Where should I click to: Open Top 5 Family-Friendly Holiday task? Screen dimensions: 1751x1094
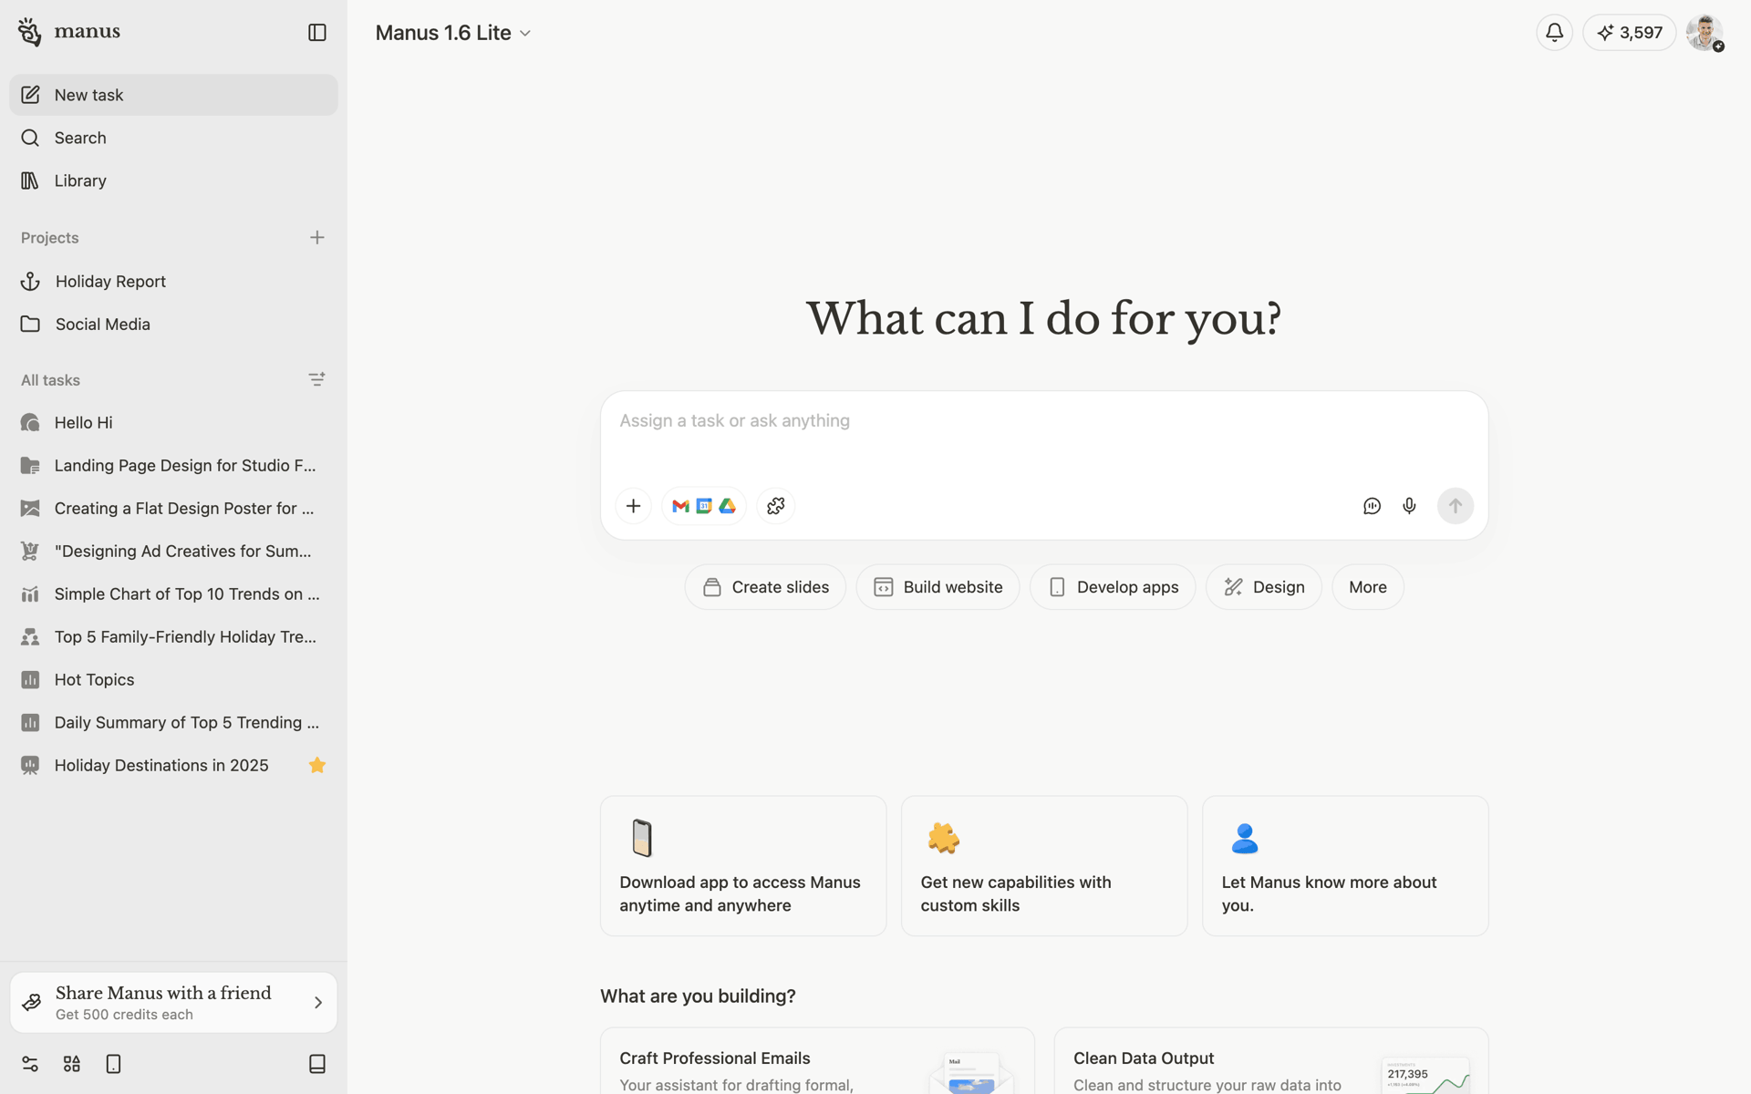173,636
